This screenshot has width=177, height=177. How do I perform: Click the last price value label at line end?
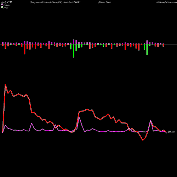point(171,132)
